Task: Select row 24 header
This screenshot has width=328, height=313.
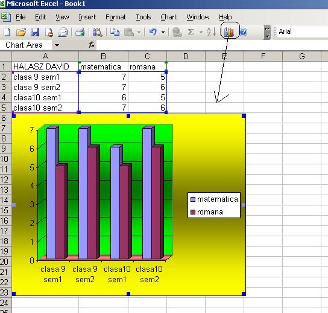Action: tap(5, 303)
